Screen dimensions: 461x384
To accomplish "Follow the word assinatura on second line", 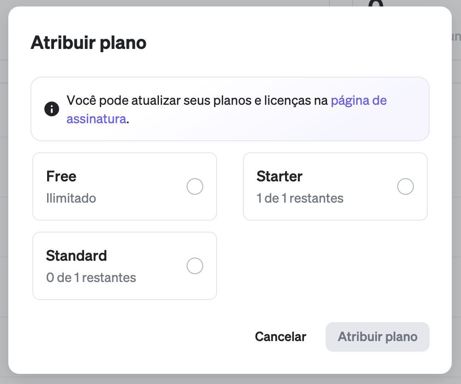I will click(x=97, y=119).
